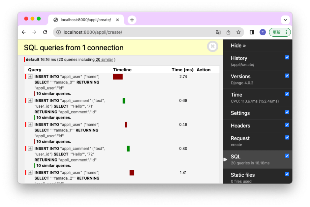
Task: Click the purple profile avatar icon
Action: click(262, 32)
